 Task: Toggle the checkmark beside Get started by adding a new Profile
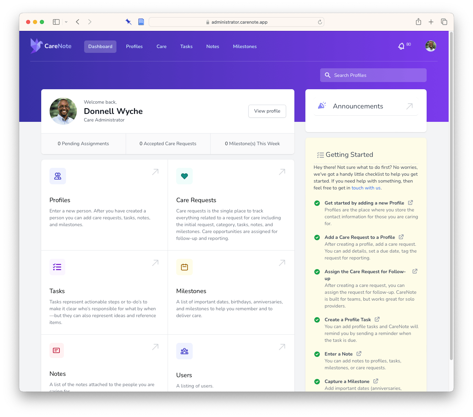coord(317,203)
